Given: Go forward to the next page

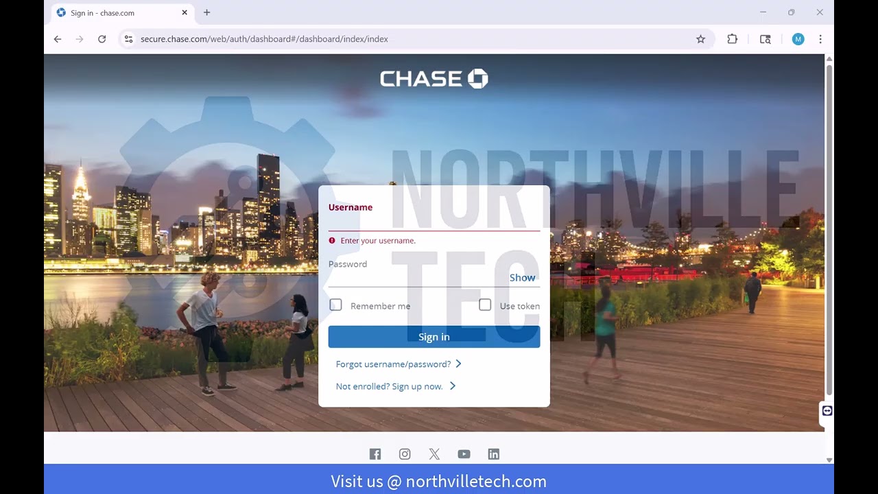Looking at the screenshot, I should [80, 39].
